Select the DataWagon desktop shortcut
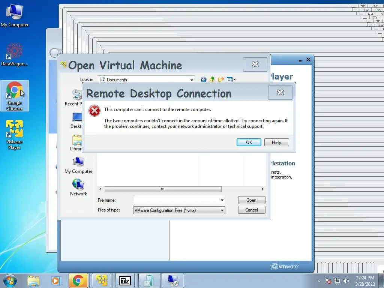The image size is (384, 288). 15,54
